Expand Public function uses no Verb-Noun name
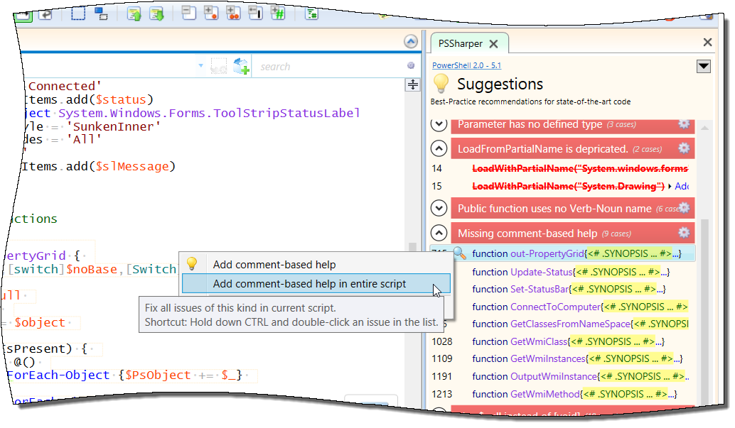735x428 pixels. 439,209
